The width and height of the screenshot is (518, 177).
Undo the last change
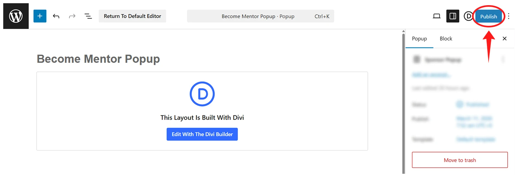click(x=56, y=16)
